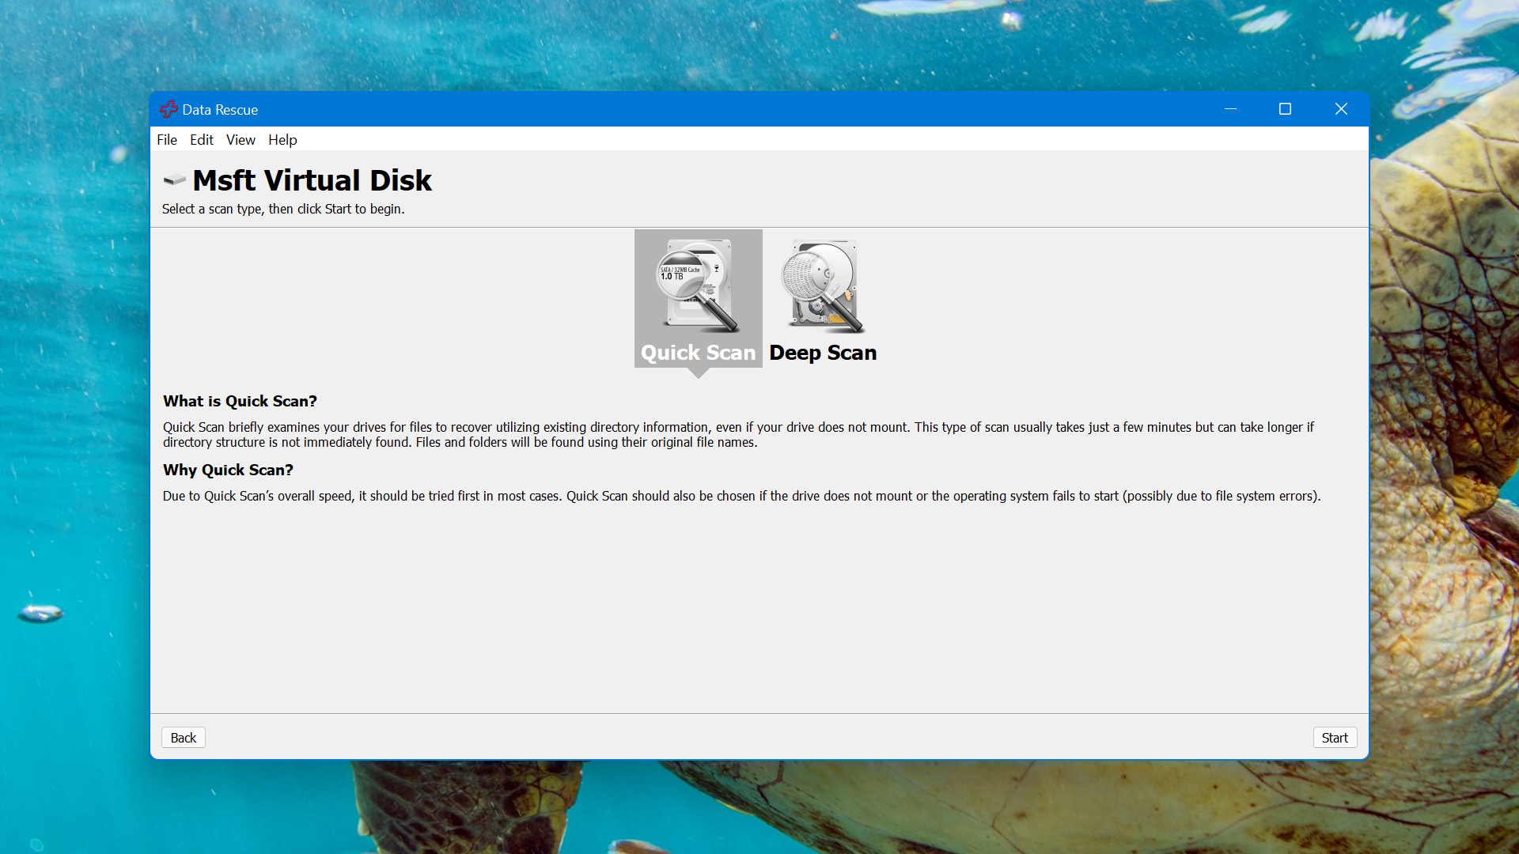
Task: Click the Data Rescue app logo icon
Action: [169, 109]
